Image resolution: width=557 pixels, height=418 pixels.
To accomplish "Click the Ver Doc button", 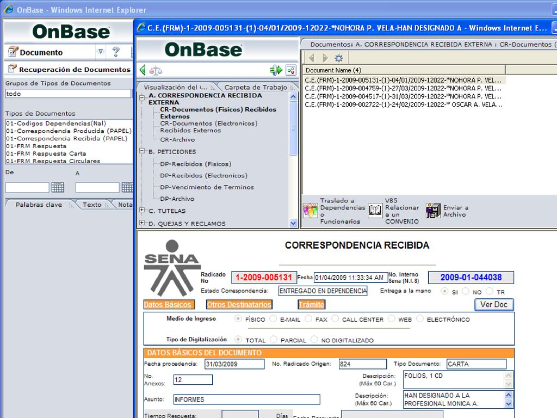I will tap(494, 304).
